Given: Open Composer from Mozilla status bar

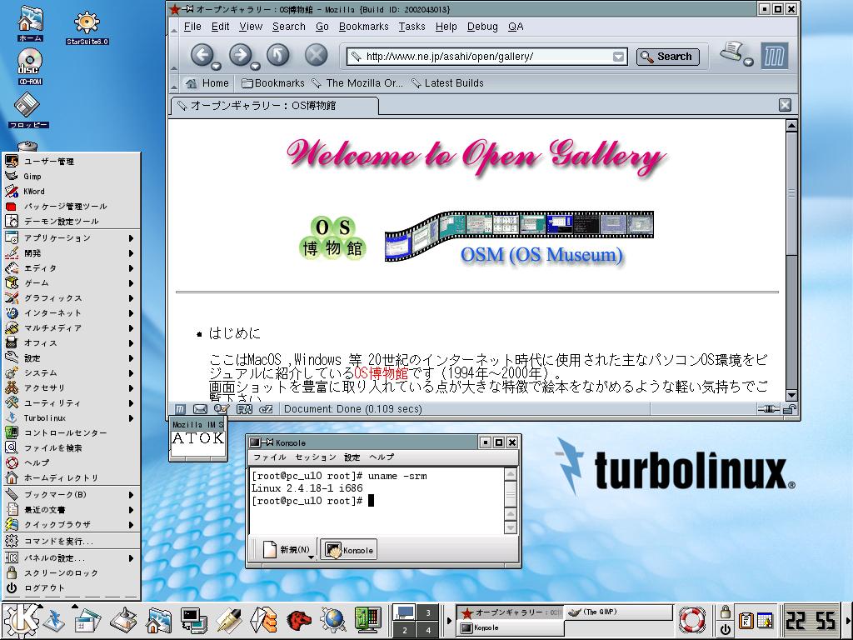Looking at the screenshot, I should [221, 408].
